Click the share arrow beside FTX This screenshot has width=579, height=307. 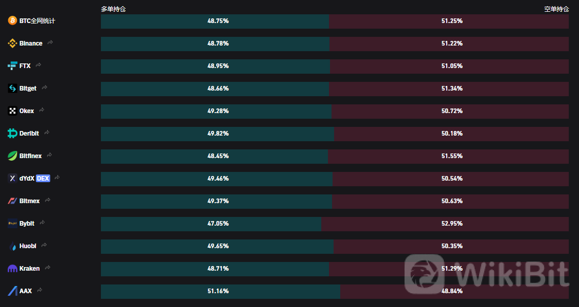[38, 65]
